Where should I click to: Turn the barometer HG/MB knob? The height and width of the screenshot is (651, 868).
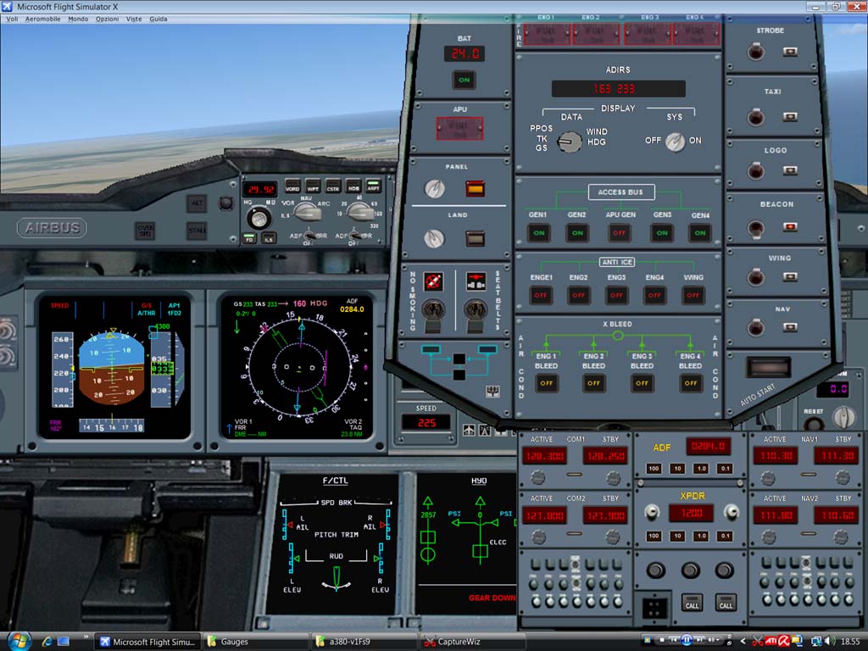(x=259, y=219)
